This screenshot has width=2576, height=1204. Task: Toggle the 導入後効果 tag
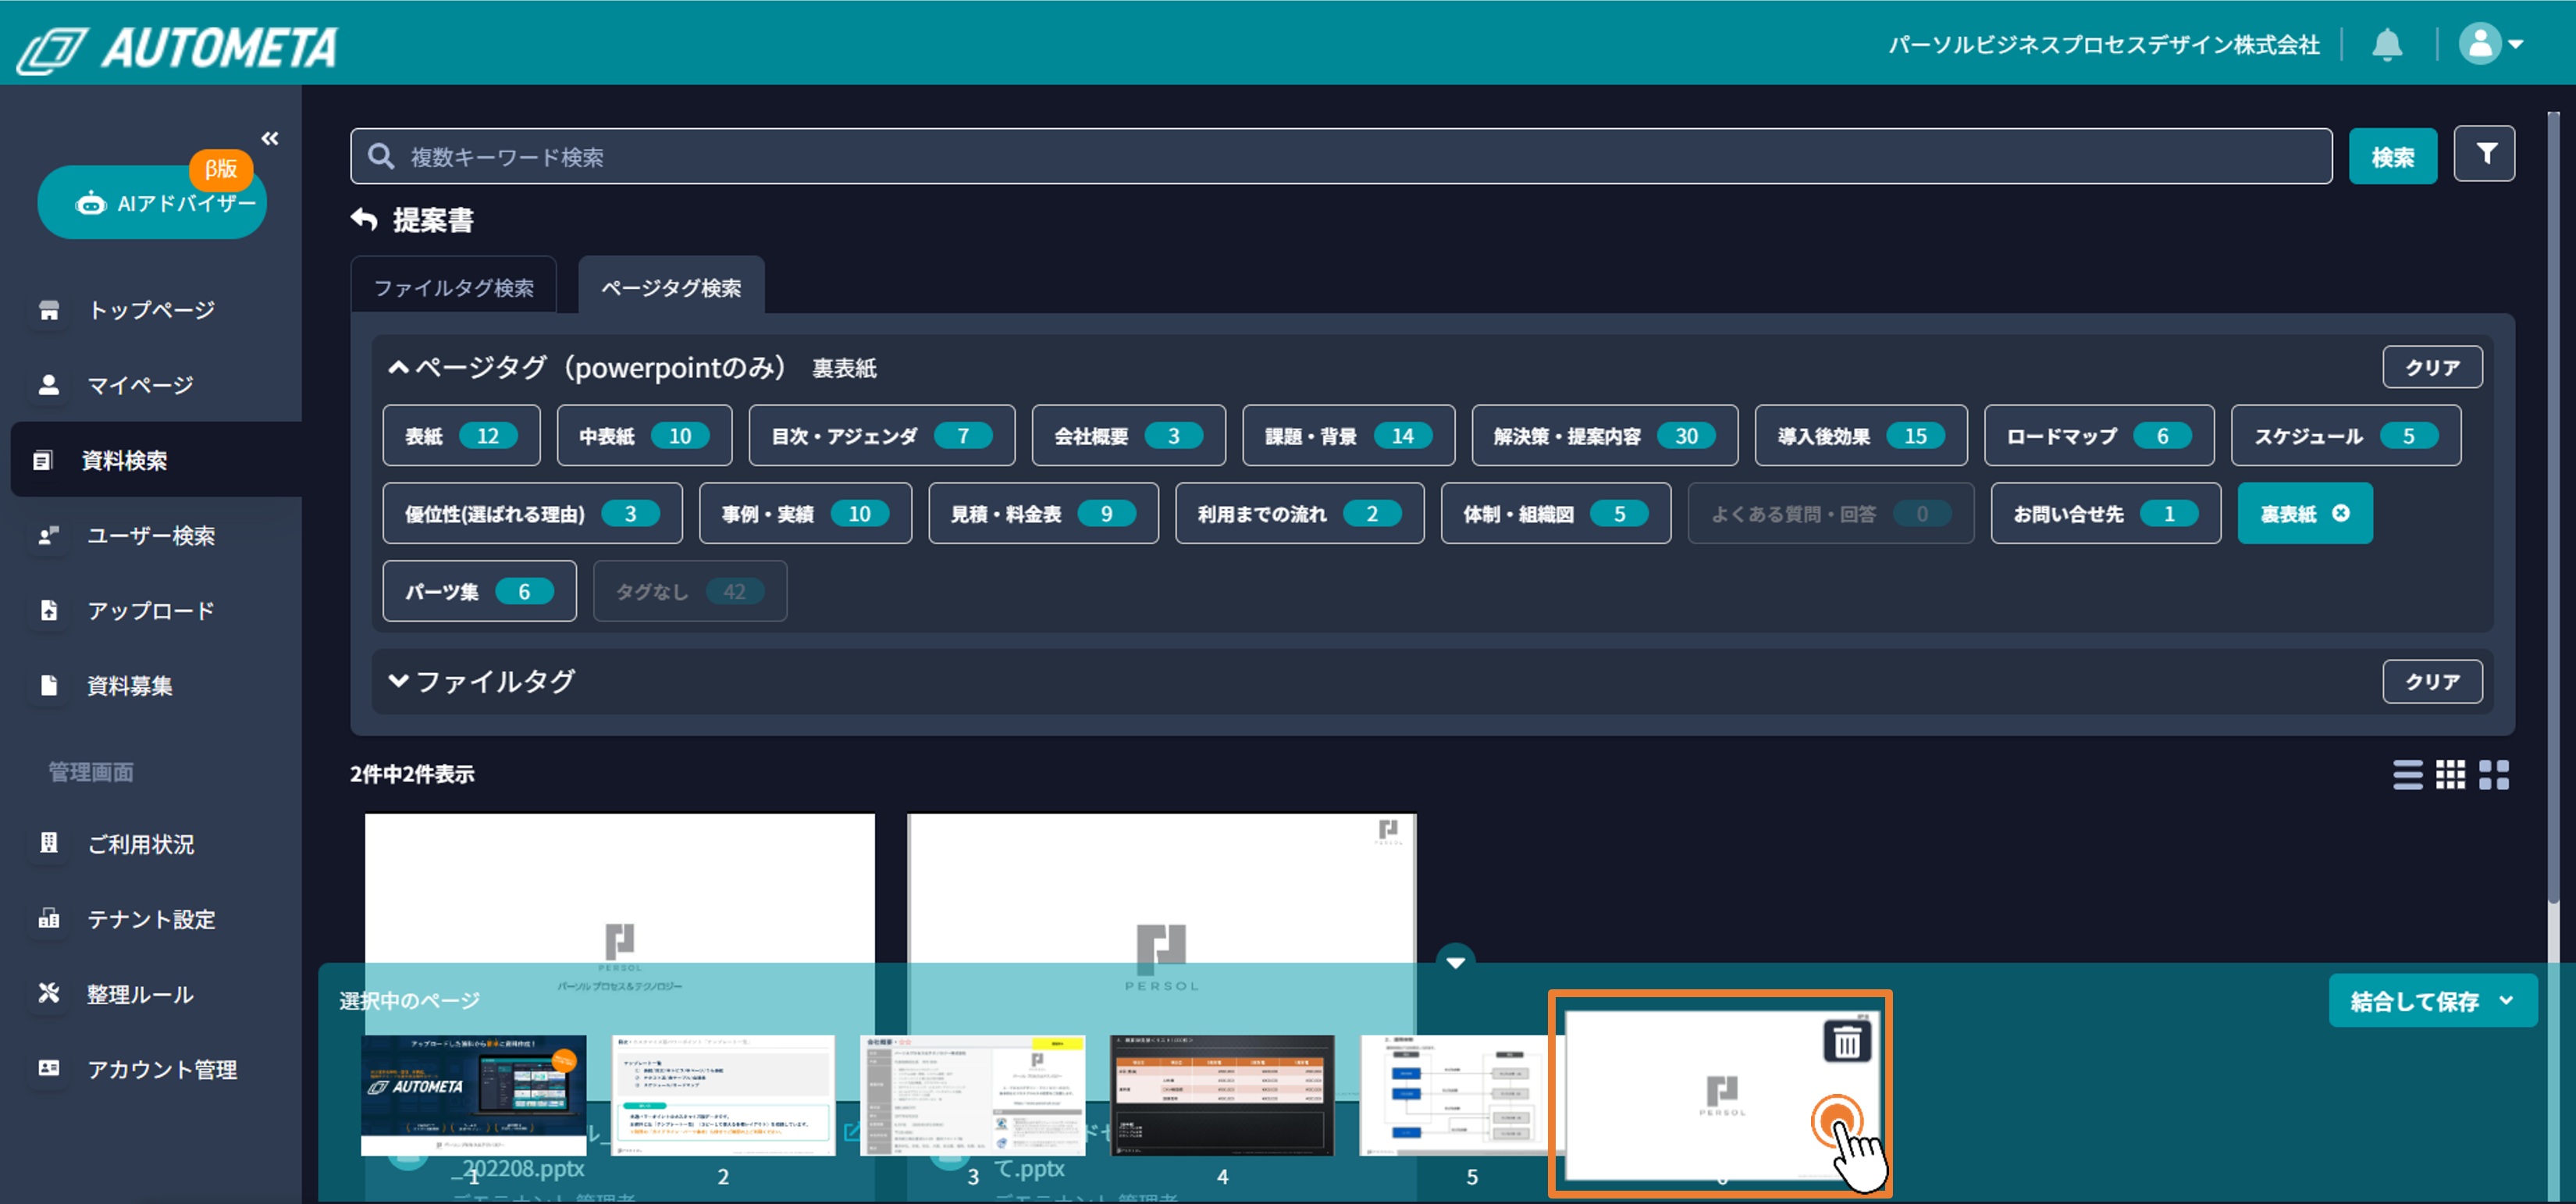pyautogui.click(x=1861, y=435)
